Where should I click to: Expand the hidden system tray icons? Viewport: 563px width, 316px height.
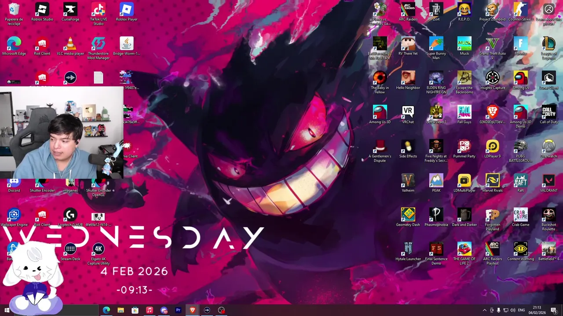coord(485,310)
